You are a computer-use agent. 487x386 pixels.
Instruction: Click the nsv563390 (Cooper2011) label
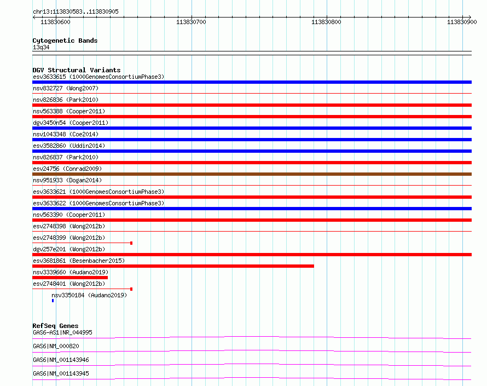[x=69, y=215]
